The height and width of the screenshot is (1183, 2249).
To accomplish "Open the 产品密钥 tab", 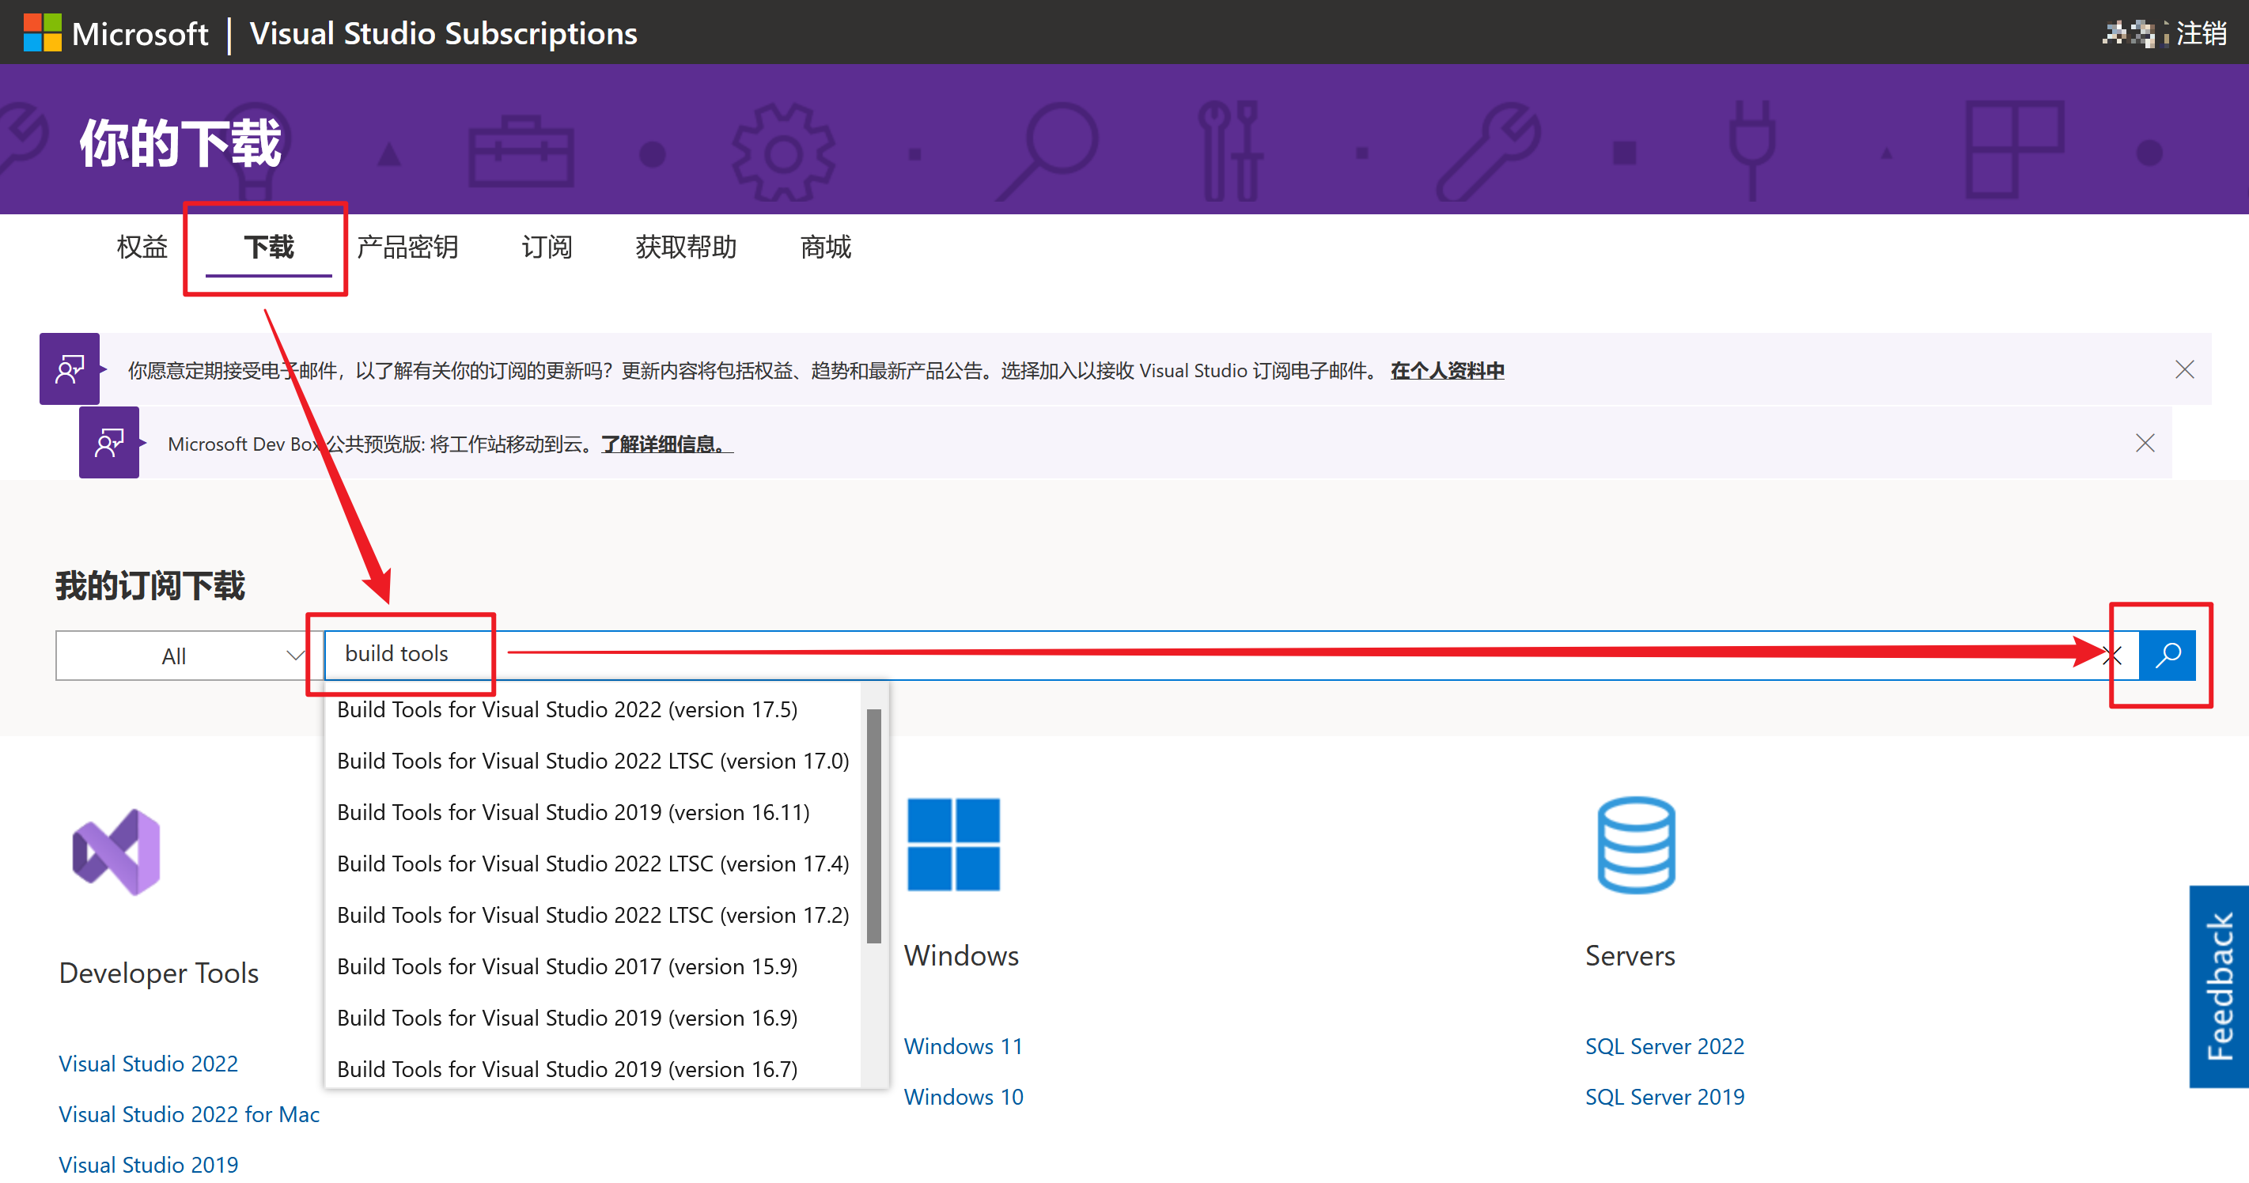I will pos(407,247).
